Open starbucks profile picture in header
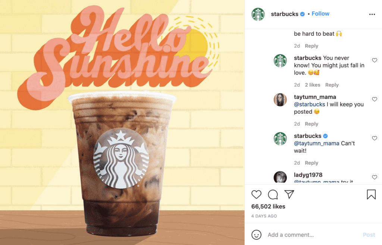This screenshot has height=245, width=382. (258, 14)
